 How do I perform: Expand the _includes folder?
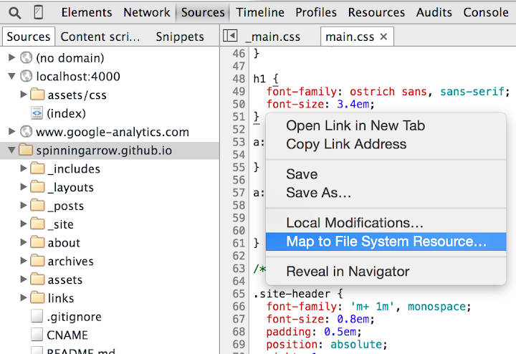(x=24, y=168)
